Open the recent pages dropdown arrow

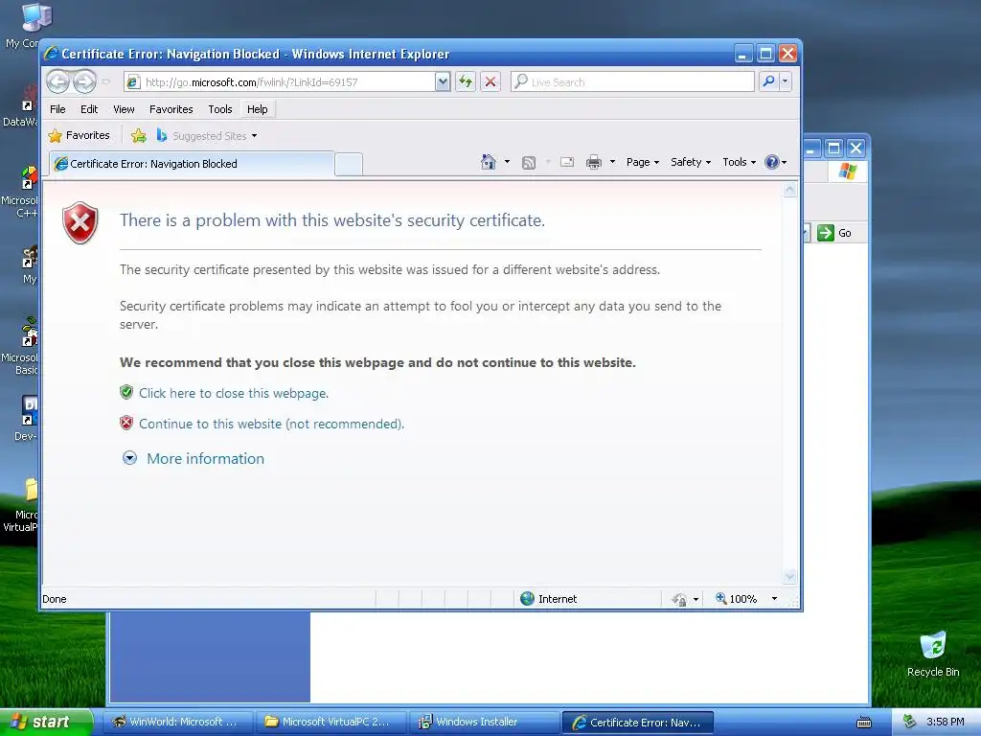(105, 81)
